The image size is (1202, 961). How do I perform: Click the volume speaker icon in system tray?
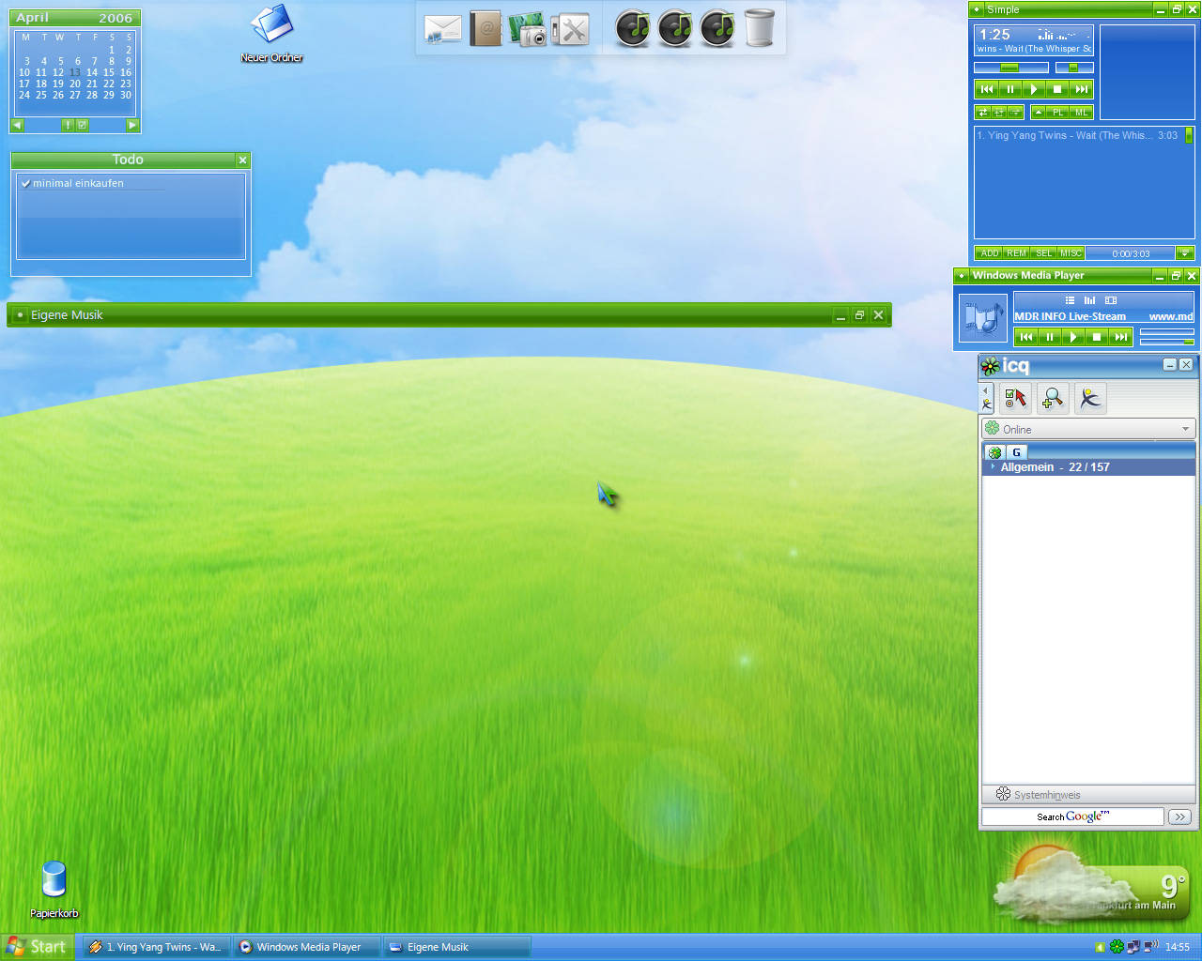tap(1150, 947)
